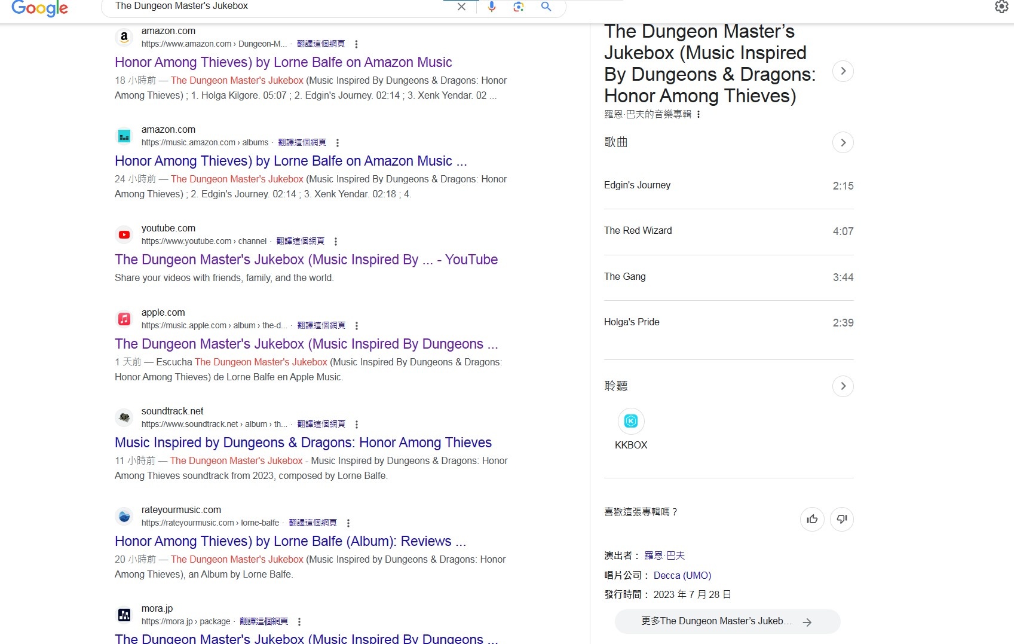The image size is (1014, 644).
Task: Open three-dot menu beside album subtitle
Action: pyautogui.click(x=699, y=114)
